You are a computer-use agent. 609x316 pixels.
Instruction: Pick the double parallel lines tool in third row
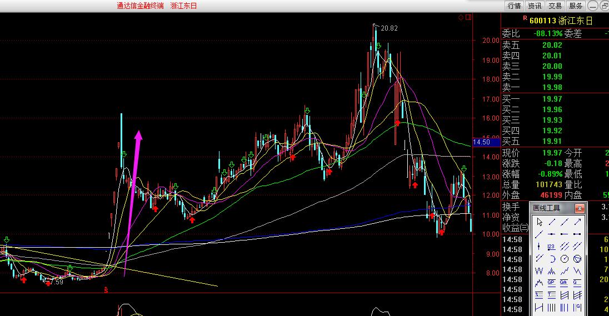(x=577, y=246)
